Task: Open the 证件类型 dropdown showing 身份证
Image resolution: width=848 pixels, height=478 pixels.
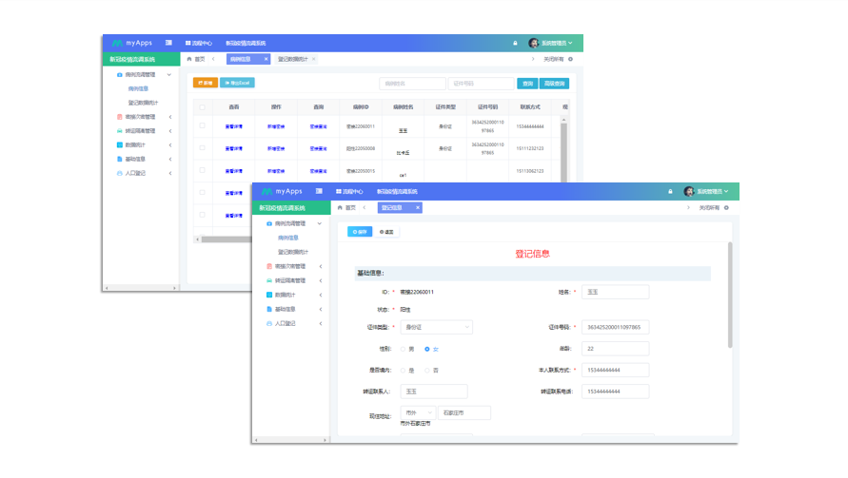Action: click(x=436, y=327)
